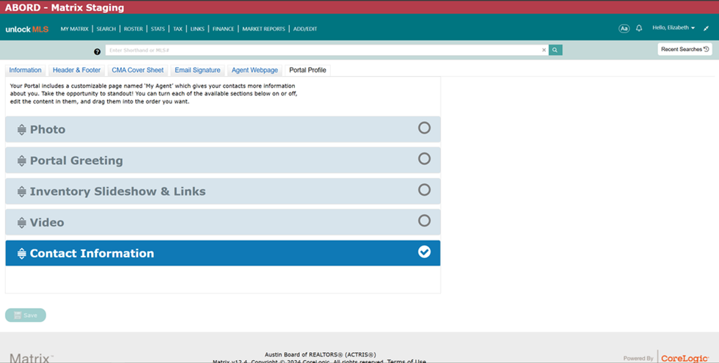Switch to the Email Signature tab
Viewport: 719px width, 363px height.
(197, 70)
